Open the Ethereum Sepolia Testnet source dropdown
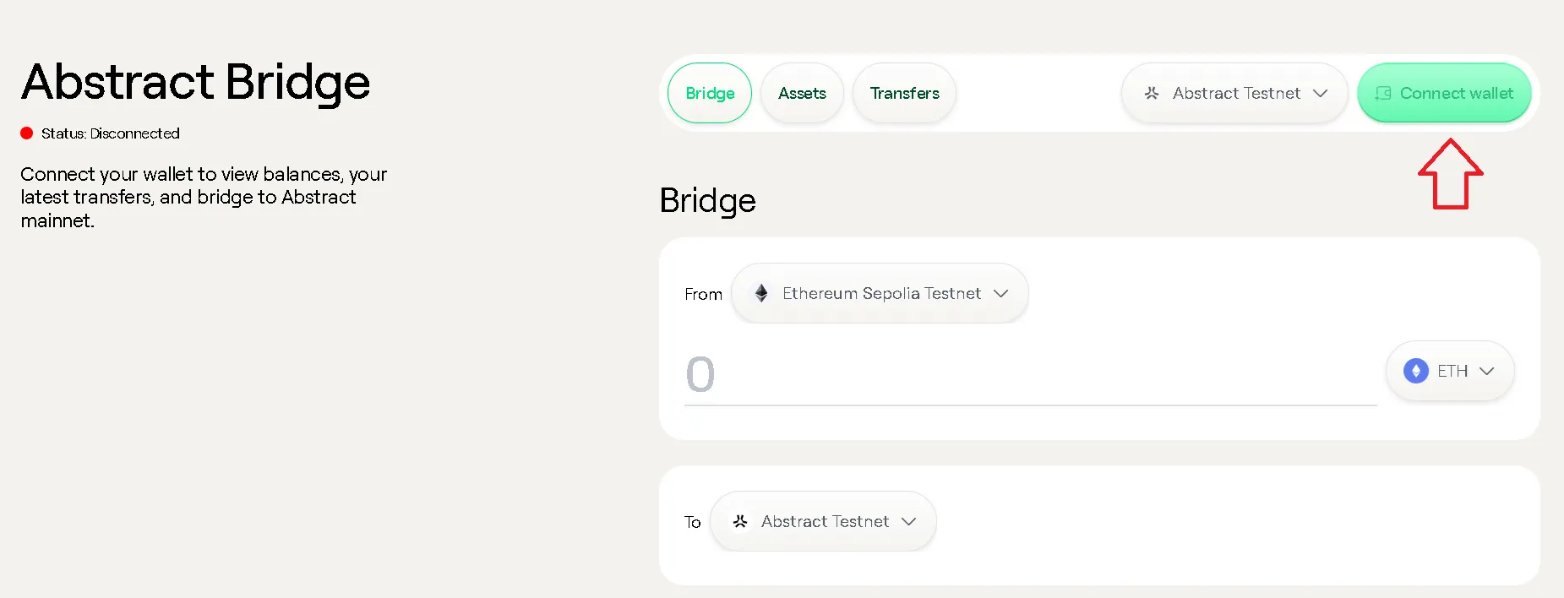 [x=880, y=293]
